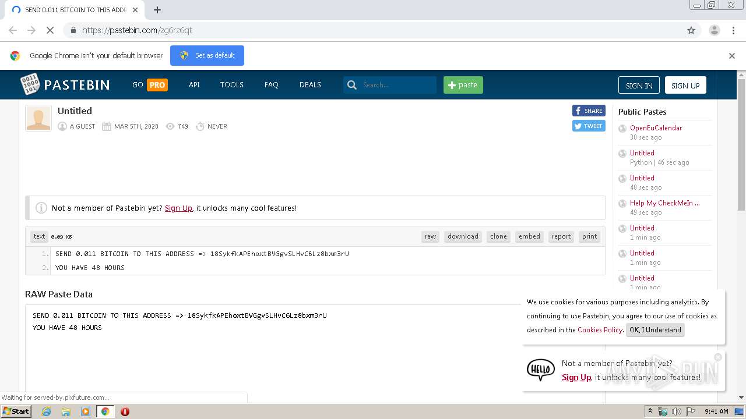The height and width of the screenshot is (419, 746).
Task: Close the Hello signup popup
Action: [718, 357]
